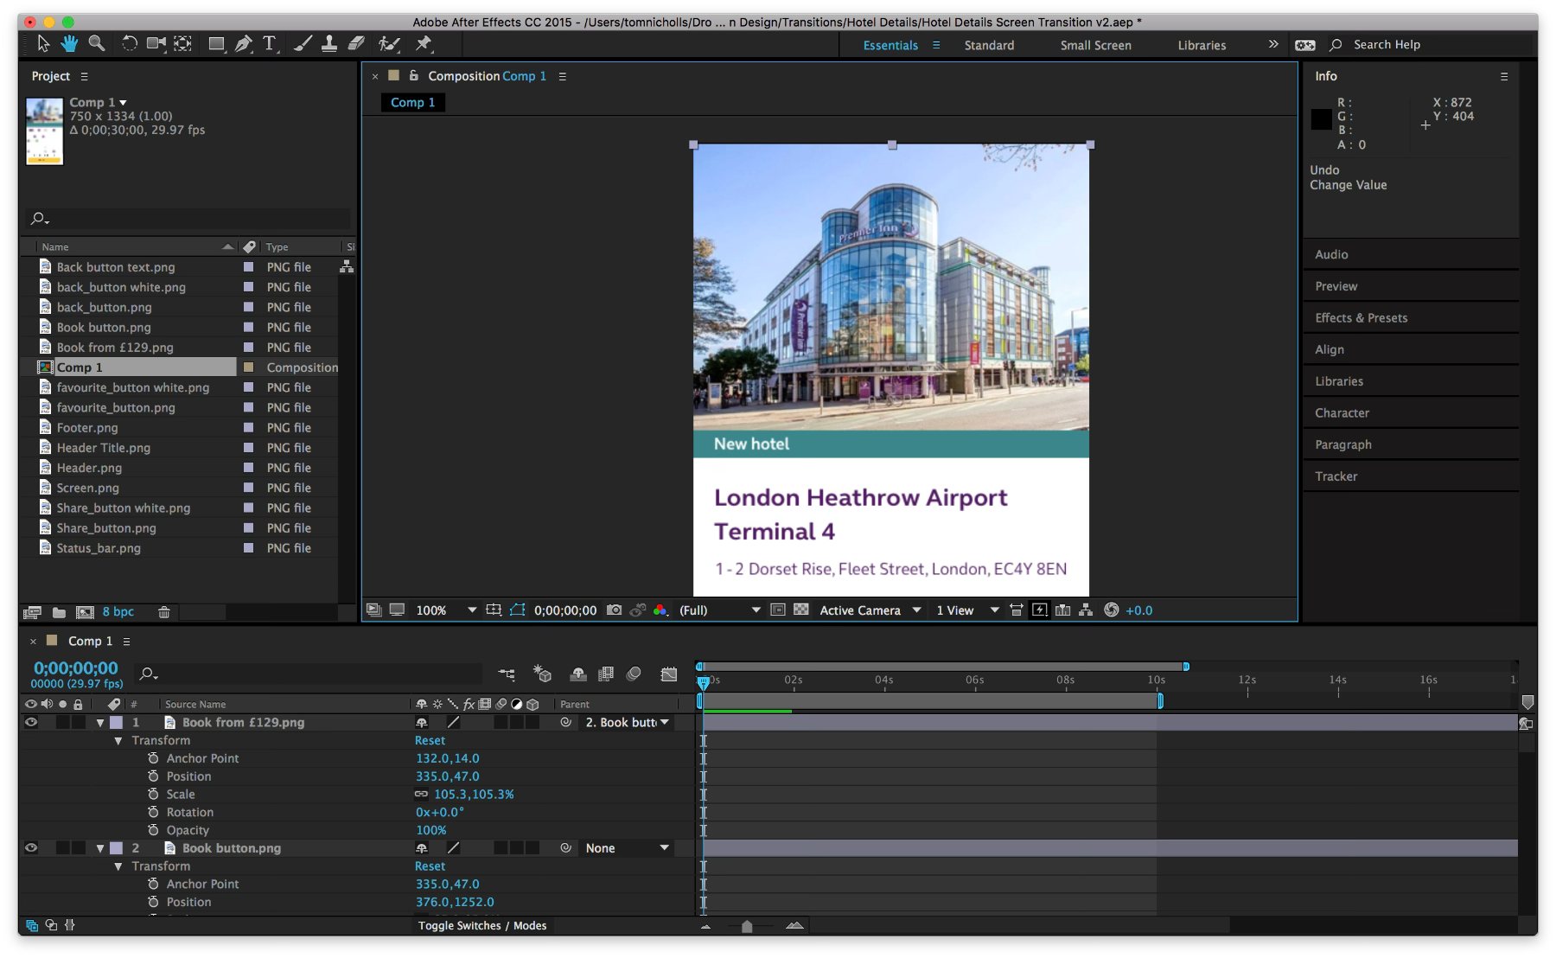
Task: Collapse the Book from £129.png layer
Action: (100, 723)
